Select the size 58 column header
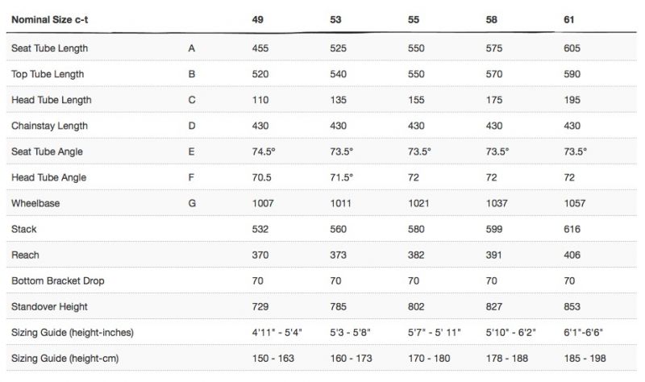 tap(491, 19)
